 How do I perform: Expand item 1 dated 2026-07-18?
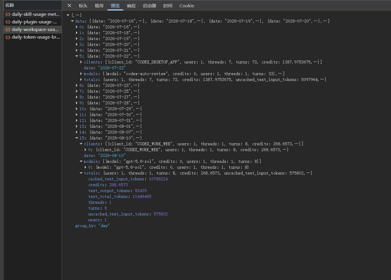(x=77, y=33)
